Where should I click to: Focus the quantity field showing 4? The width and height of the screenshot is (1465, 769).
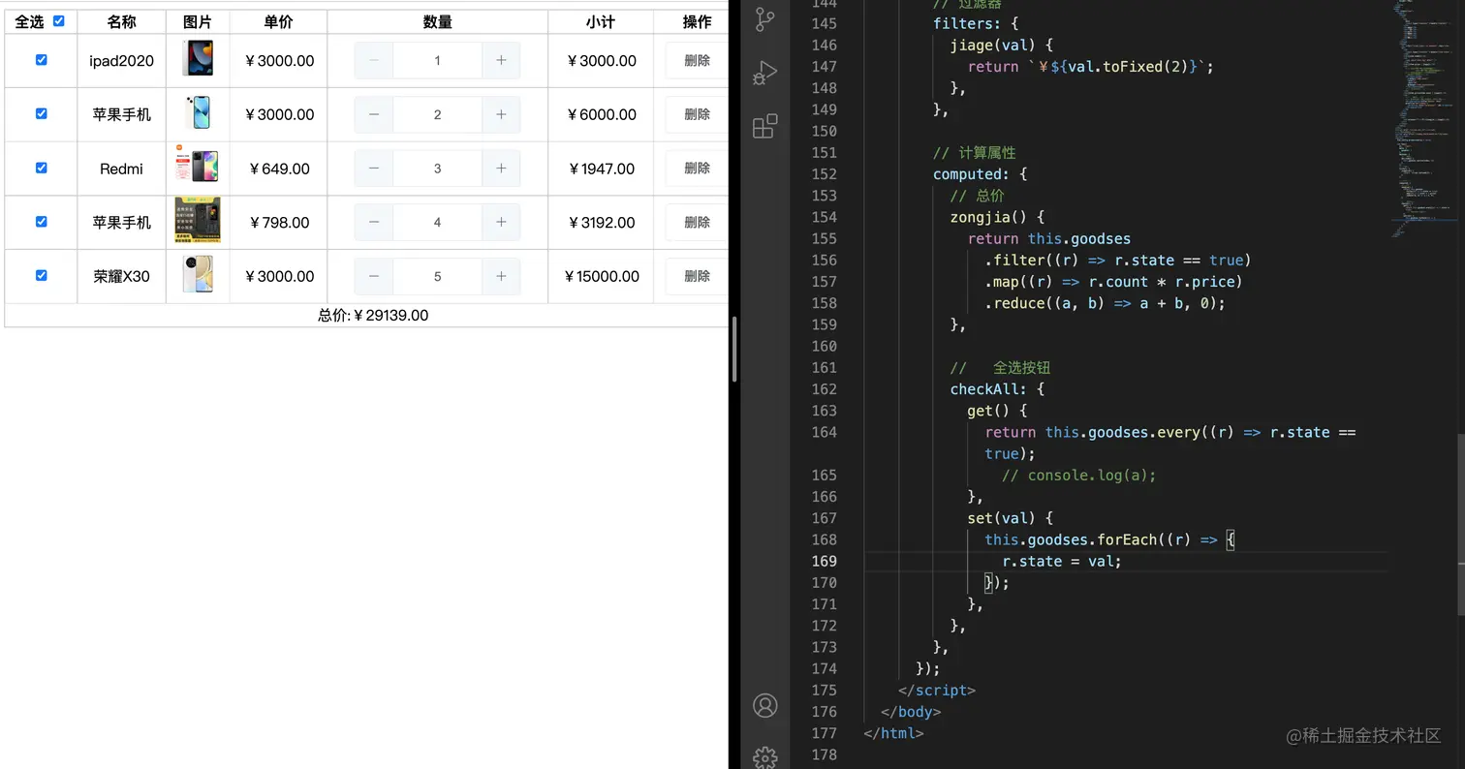437,222
